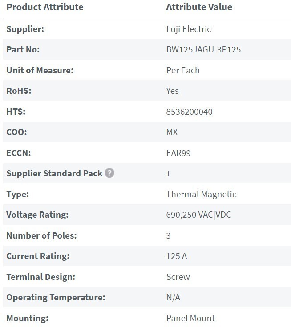Click the Panel Mount mounting value
291x335 pixels.
190,318
